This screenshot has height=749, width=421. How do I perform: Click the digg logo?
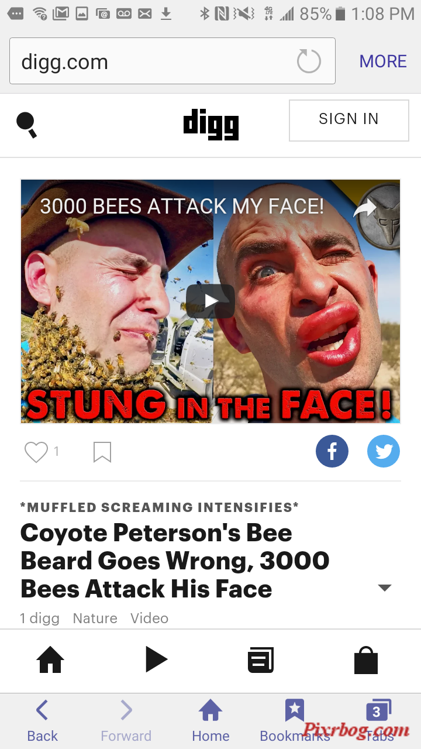pos(211,125)
